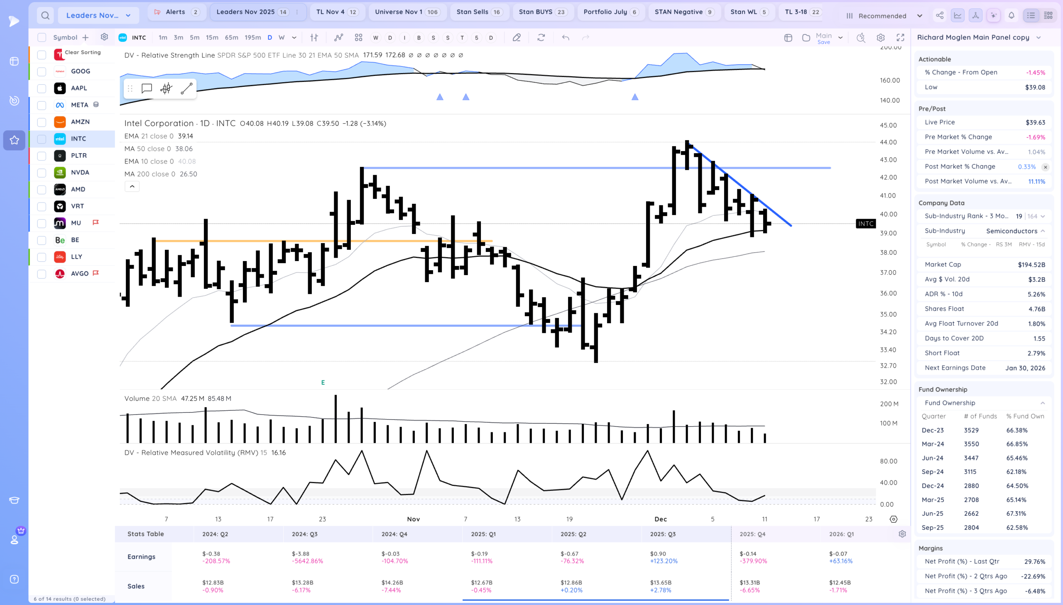Open Stats Table settings gear
Screen dimensions: 1063x605
pyautogui.click(x=902, y=534)
